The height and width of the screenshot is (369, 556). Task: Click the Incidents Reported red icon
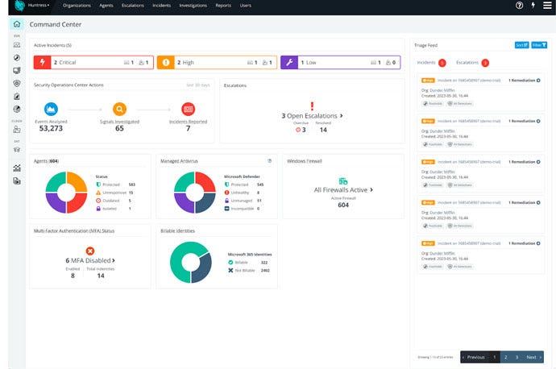click(188, 109)
